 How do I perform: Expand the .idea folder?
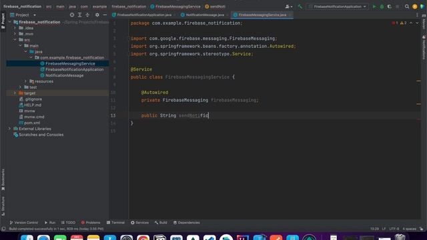pyautogui.click(x=15, y=28)
